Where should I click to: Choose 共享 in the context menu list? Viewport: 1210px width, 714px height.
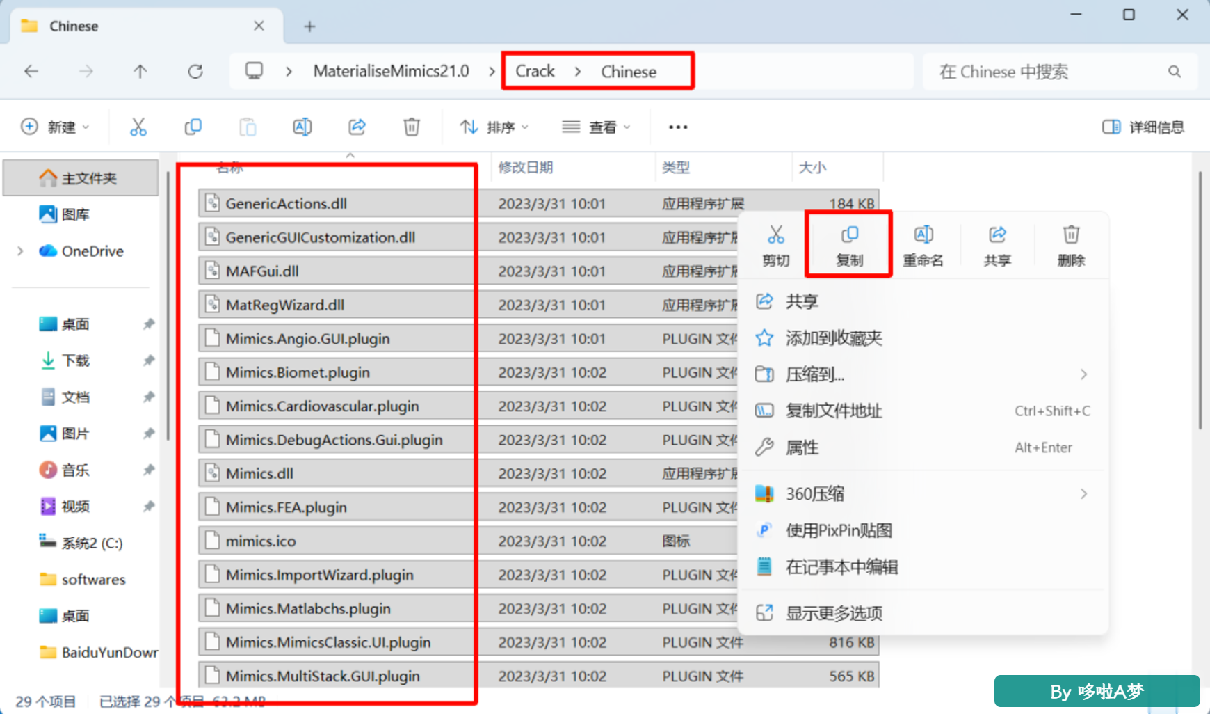pyautogui.click(x=922, y=301)
